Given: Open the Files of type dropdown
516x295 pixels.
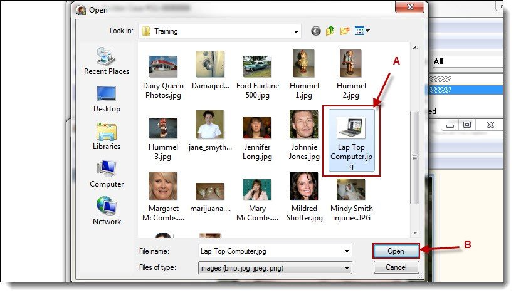Looking at the screenshot, I should tap(347, 267).
